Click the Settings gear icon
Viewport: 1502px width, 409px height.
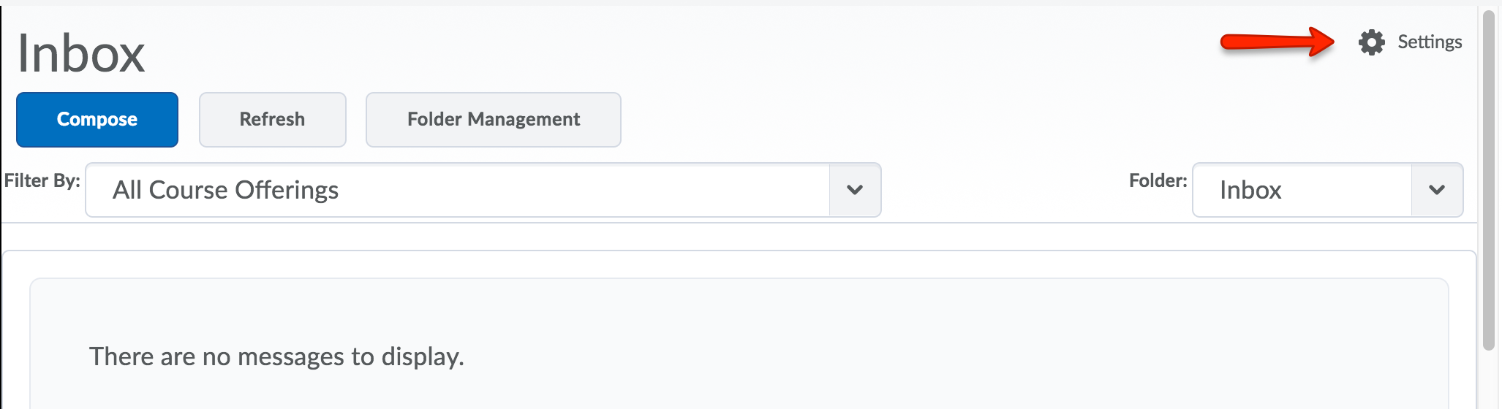pos(1371,42)
